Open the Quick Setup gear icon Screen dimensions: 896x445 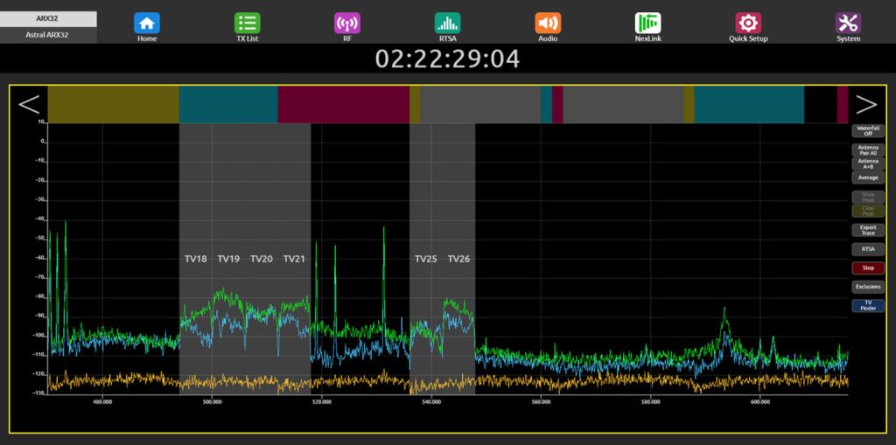[x=748, y=24]
